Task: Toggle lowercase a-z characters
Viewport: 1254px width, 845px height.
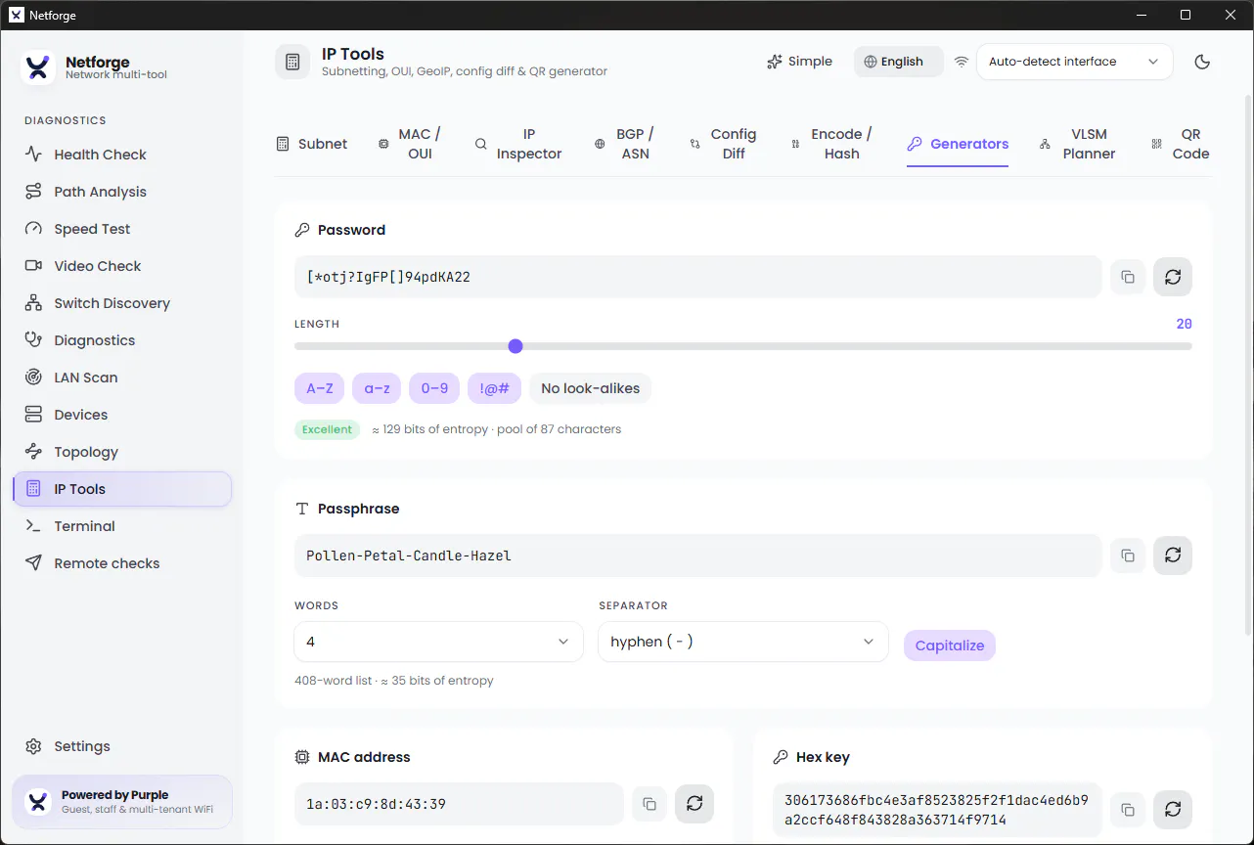Action: point(377,388)
